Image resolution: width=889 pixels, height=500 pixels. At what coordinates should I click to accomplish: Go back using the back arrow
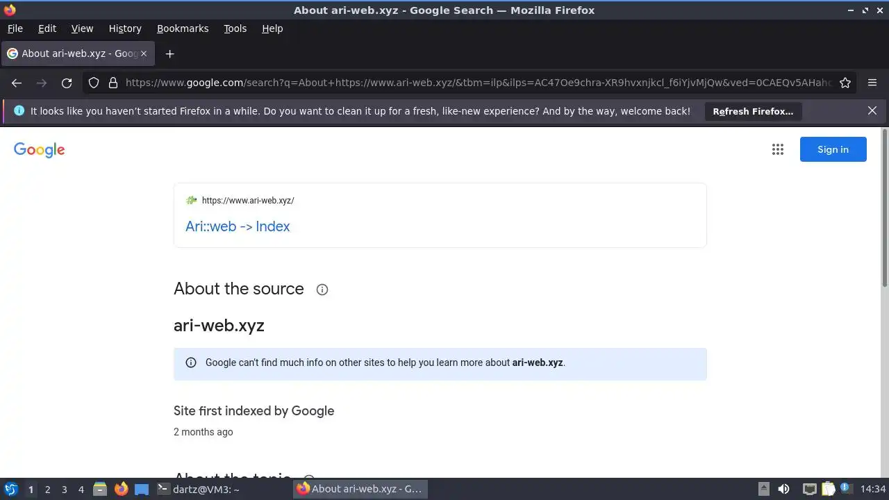coord(17,83)
